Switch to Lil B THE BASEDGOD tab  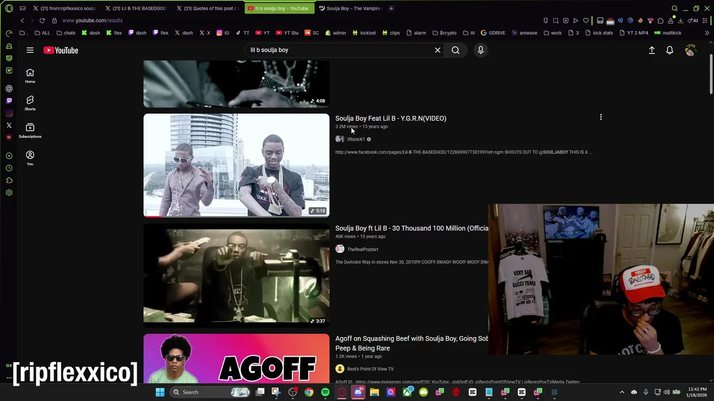(136, 8)
